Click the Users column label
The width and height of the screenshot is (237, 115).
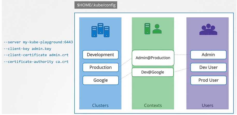[x=207, y=105]
